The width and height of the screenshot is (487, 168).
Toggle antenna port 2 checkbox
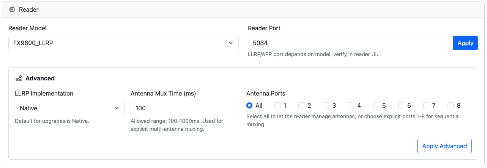click(301, 105)
